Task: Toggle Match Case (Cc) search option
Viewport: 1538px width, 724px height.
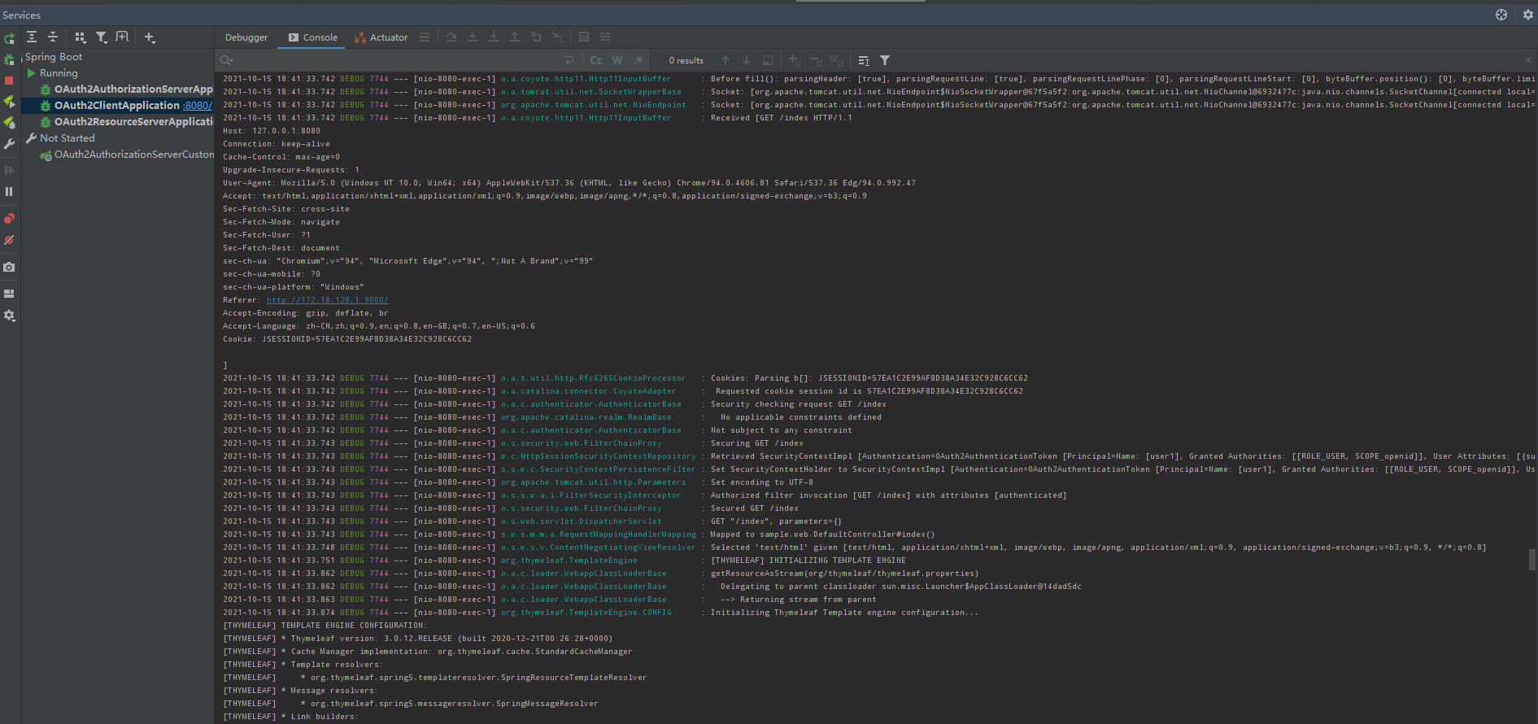Action: [596, 60]
